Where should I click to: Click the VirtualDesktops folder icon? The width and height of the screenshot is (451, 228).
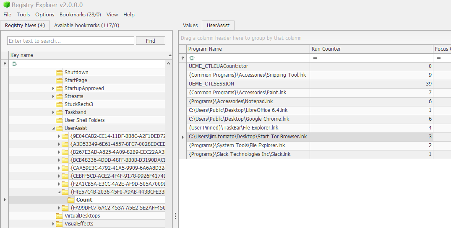coord(59,216)
